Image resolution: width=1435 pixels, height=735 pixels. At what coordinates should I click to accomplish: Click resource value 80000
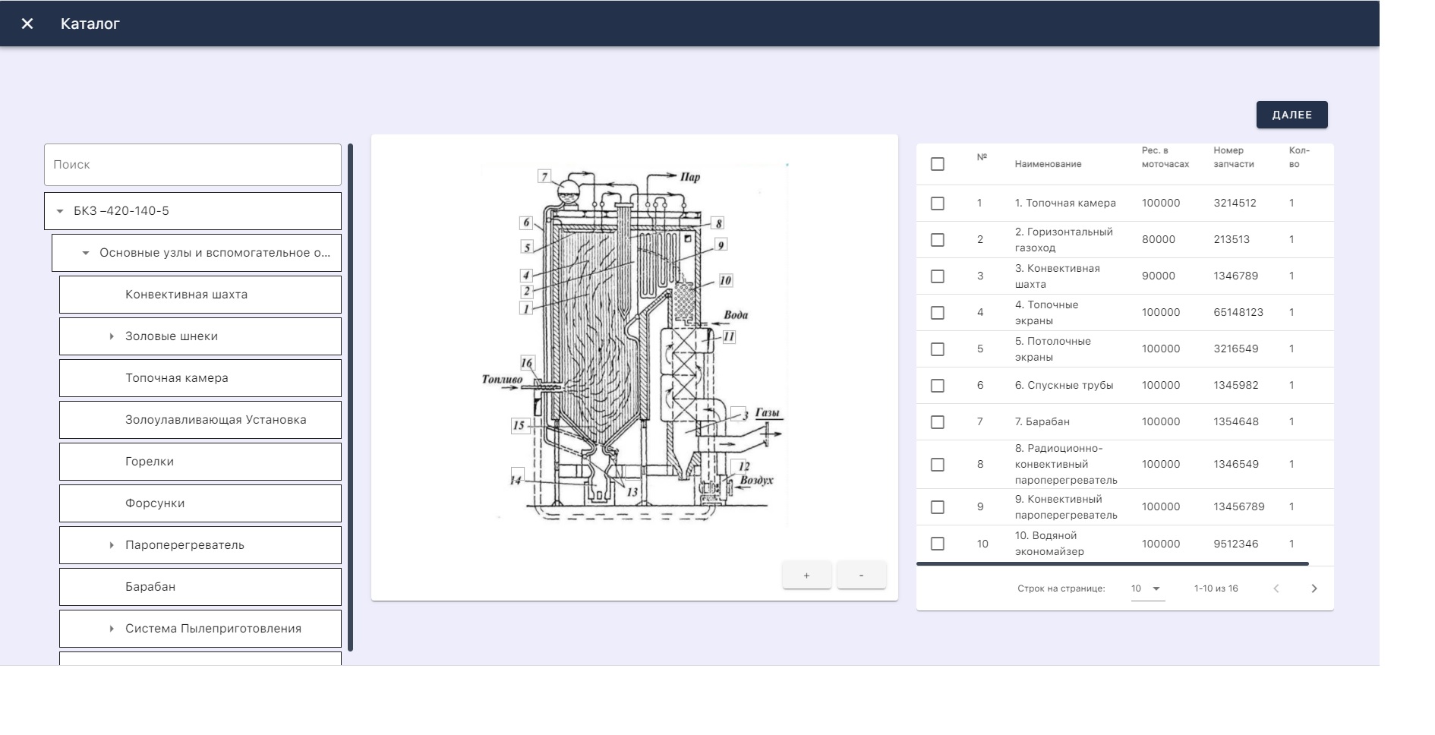(1159, 239)
